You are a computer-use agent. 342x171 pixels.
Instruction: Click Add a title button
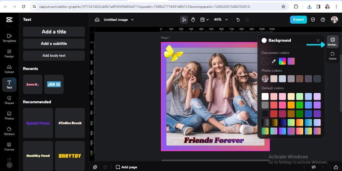[54, 31]
